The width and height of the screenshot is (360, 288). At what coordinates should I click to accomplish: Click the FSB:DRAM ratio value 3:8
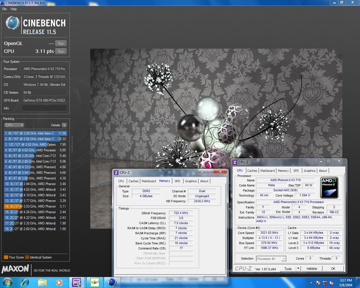(x=181, y=218)
